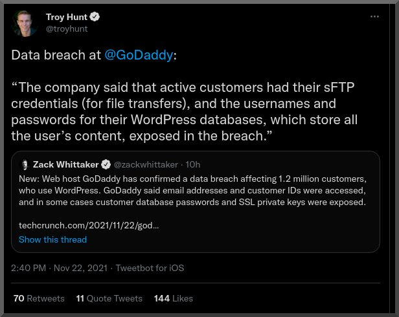View the 70 Retweets list
The width and height of the screenshot is (399, 317).
click(x=39, y=298)
